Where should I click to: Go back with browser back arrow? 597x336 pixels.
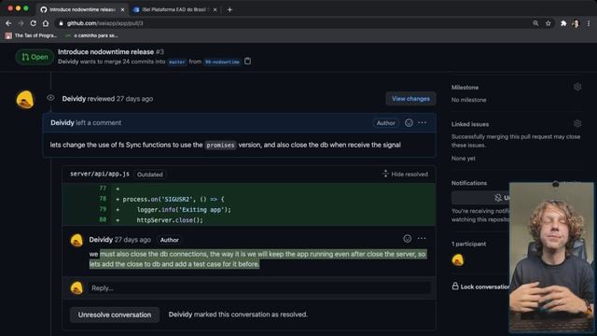coord(8,23)
